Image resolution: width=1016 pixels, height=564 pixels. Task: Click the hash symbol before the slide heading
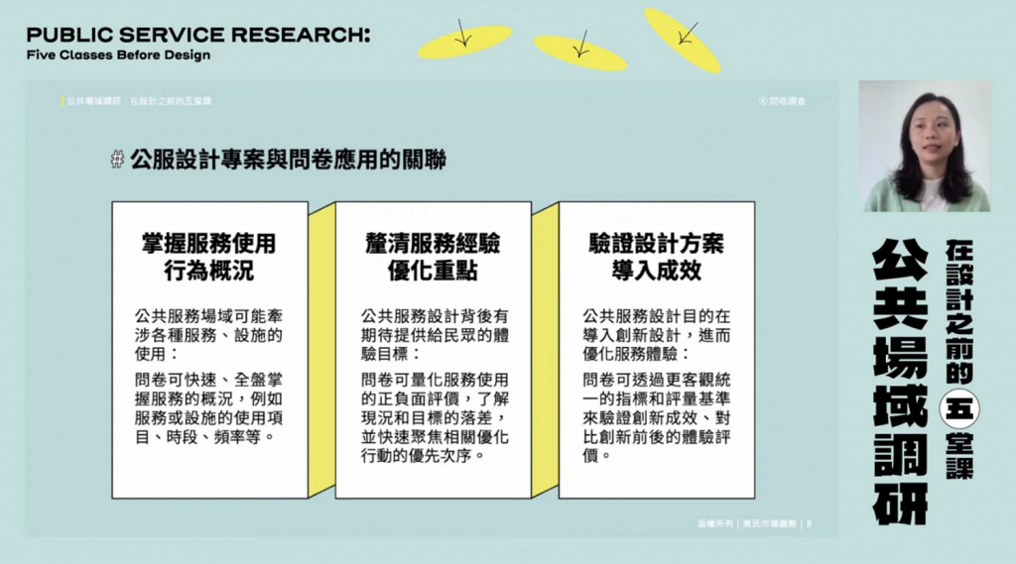click(117, 160)
